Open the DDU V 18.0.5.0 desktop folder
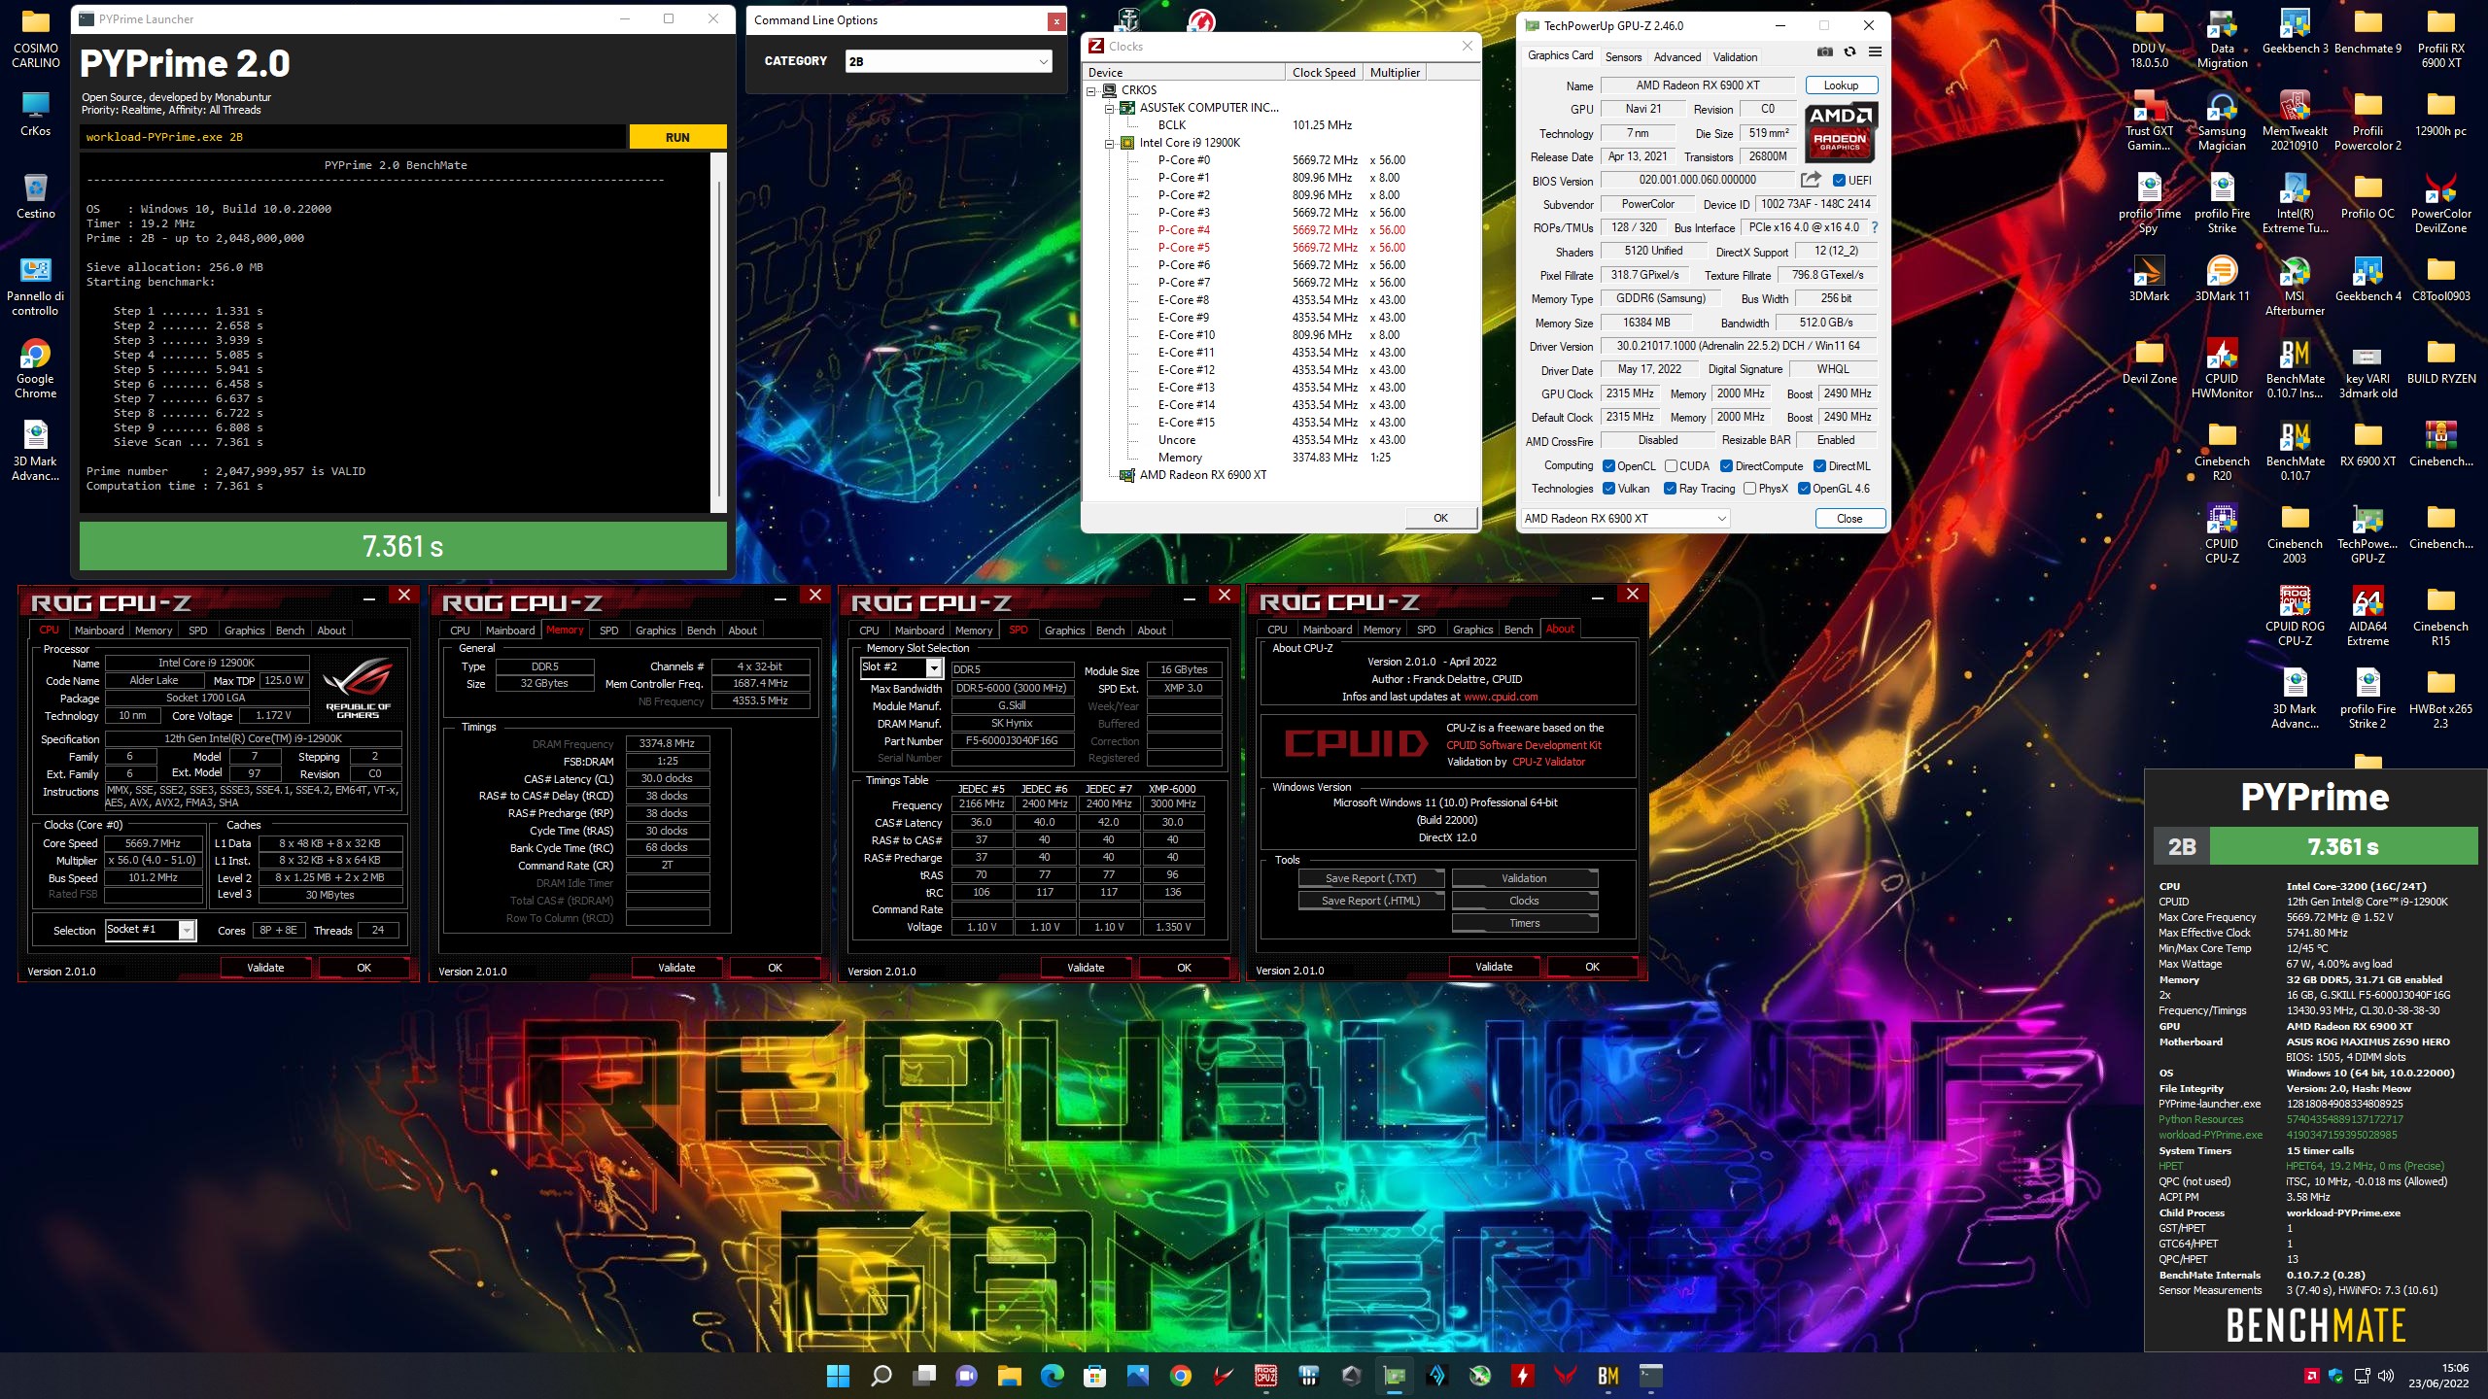The image size is (2488, 1399). [x=2149, y=38]
